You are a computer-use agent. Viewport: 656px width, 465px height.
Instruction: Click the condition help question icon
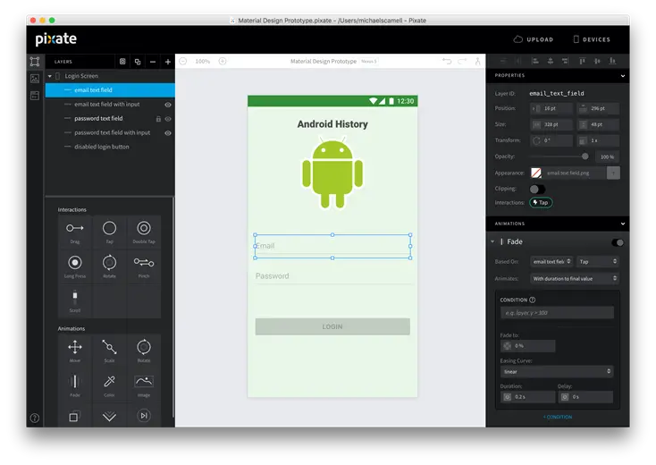tap(532, 300)
